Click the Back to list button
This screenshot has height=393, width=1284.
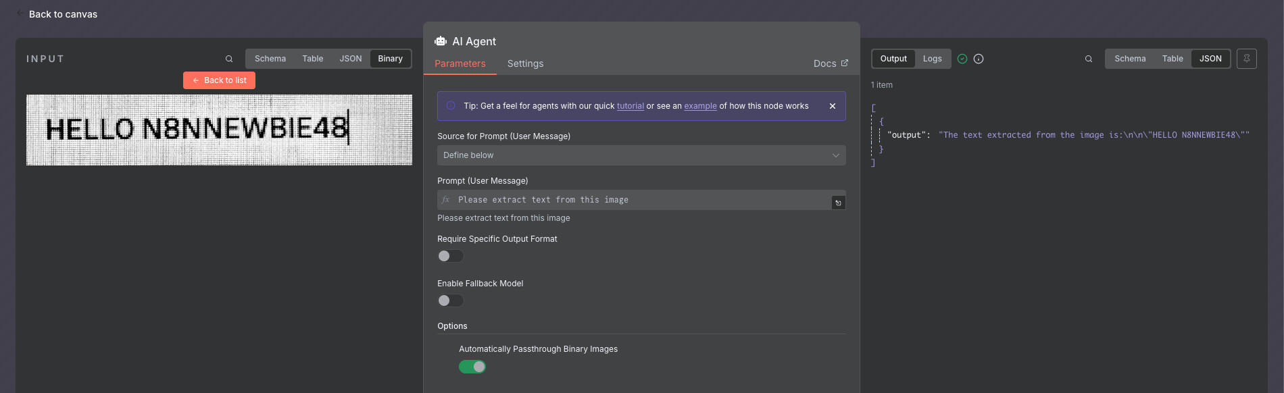[x=219, y=80]
